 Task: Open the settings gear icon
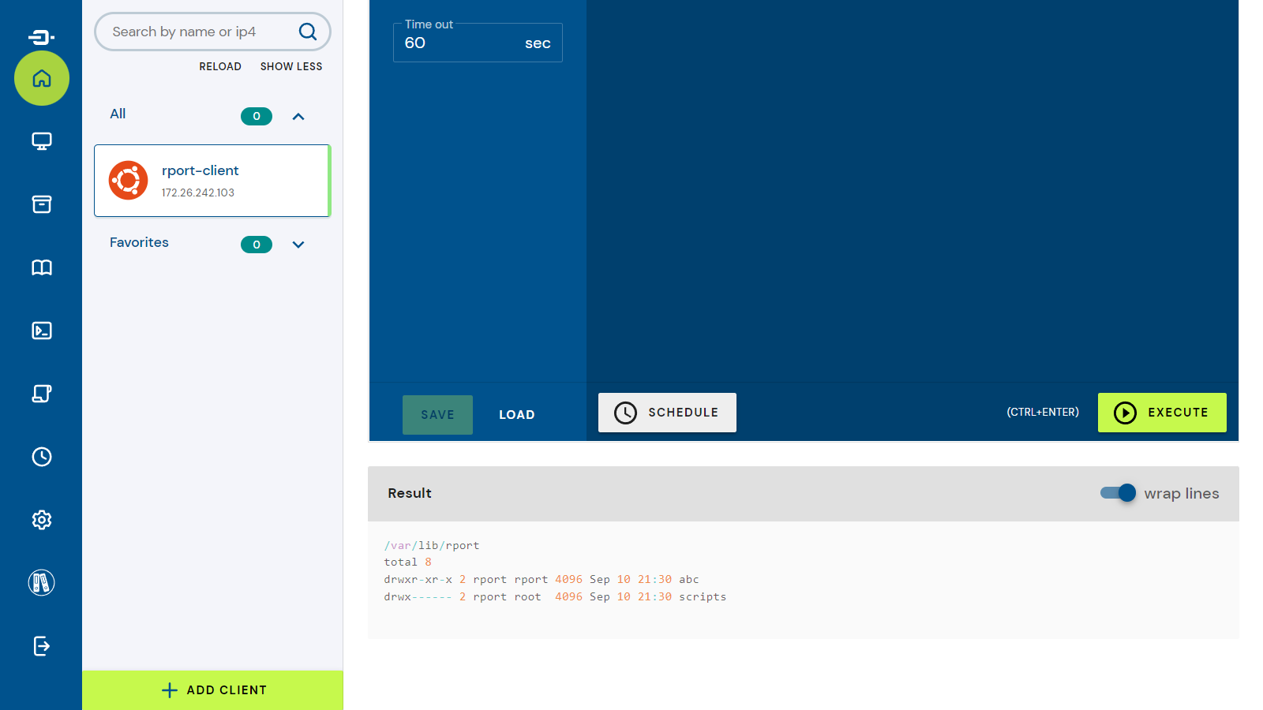pyautogui.click(x=42, y=520)
